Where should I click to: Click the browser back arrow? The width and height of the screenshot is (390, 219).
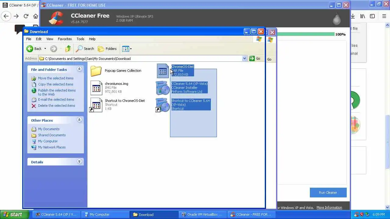pyautogui.click(x=6, y=16)
